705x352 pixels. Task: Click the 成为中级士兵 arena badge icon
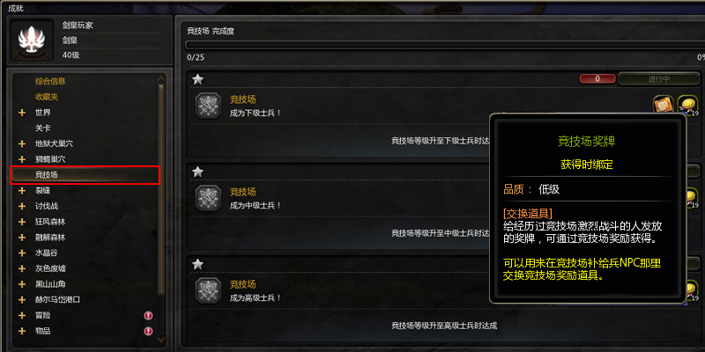[x=208, y=198]
